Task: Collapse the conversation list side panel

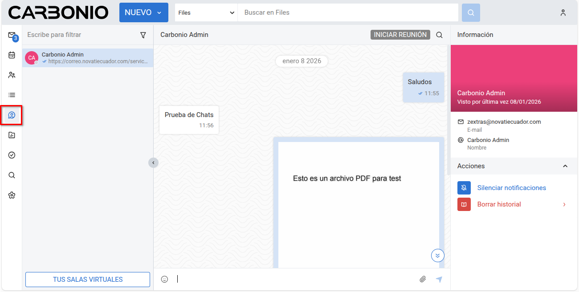Action: tap(153, 163)
